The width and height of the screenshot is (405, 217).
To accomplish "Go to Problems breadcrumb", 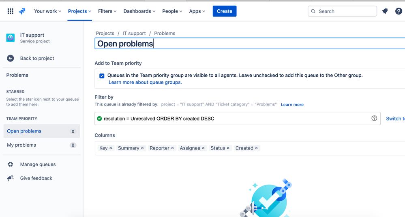I will click(165, 33).
